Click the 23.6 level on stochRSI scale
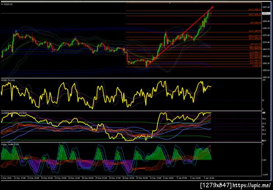273x190 pixels. pyautogui.click(x=264, y=134)
